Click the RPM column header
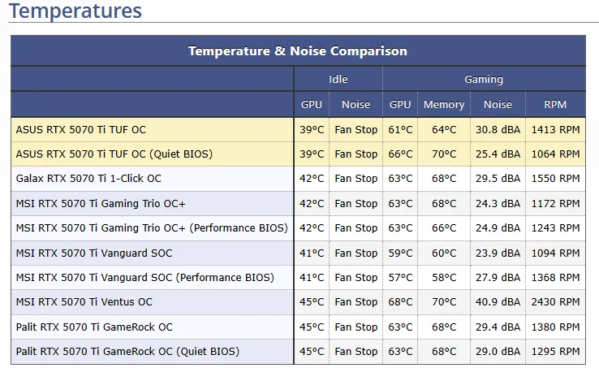The height and width of the screenshot is (368, 599). point(555,105)
